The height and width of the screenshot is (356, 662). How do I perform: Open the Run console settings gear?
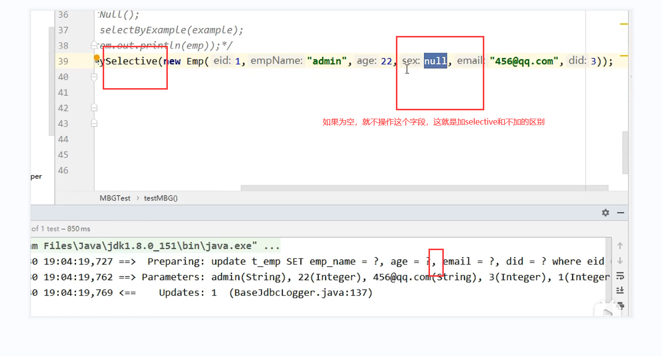coord(605,213)
